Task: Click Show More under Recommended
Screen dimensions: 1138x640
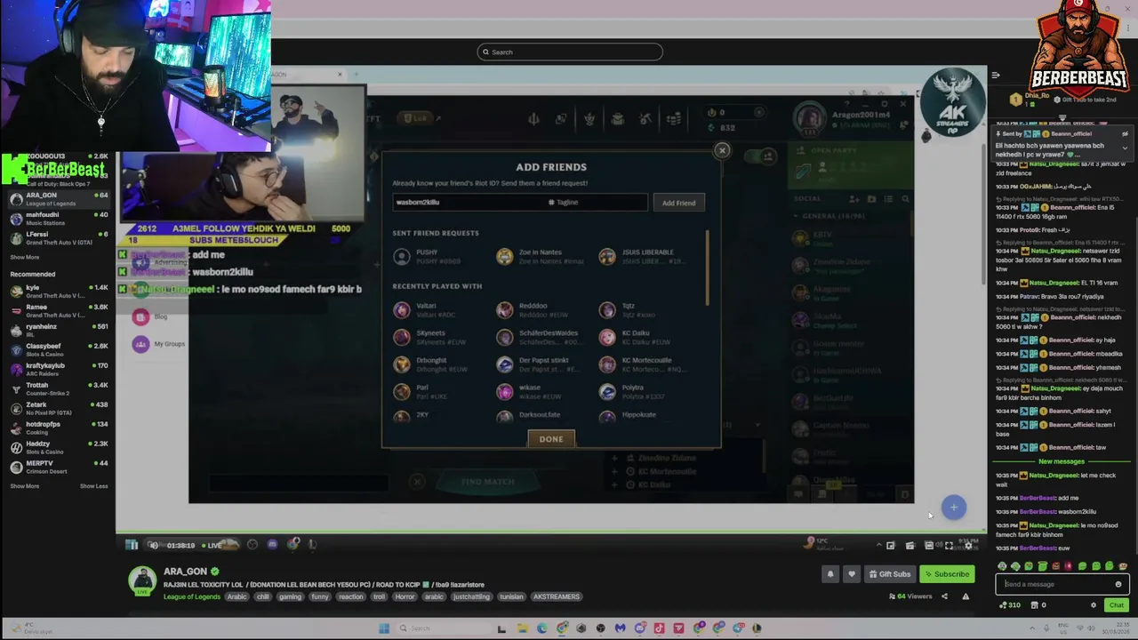Action: pyautogui.click(x=25, y=486)
